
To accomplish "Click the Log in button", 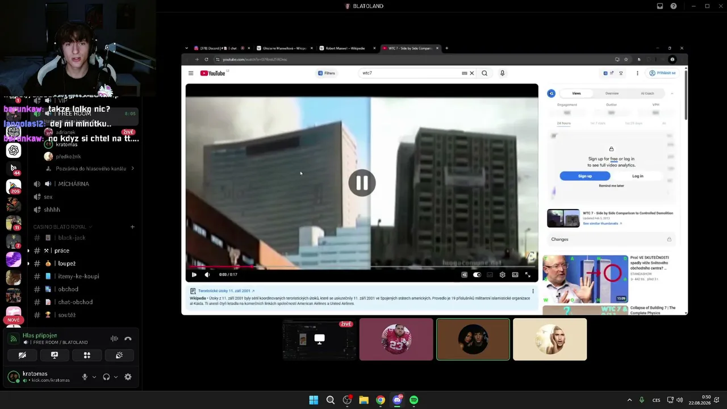I will click(x=638, y=176).
